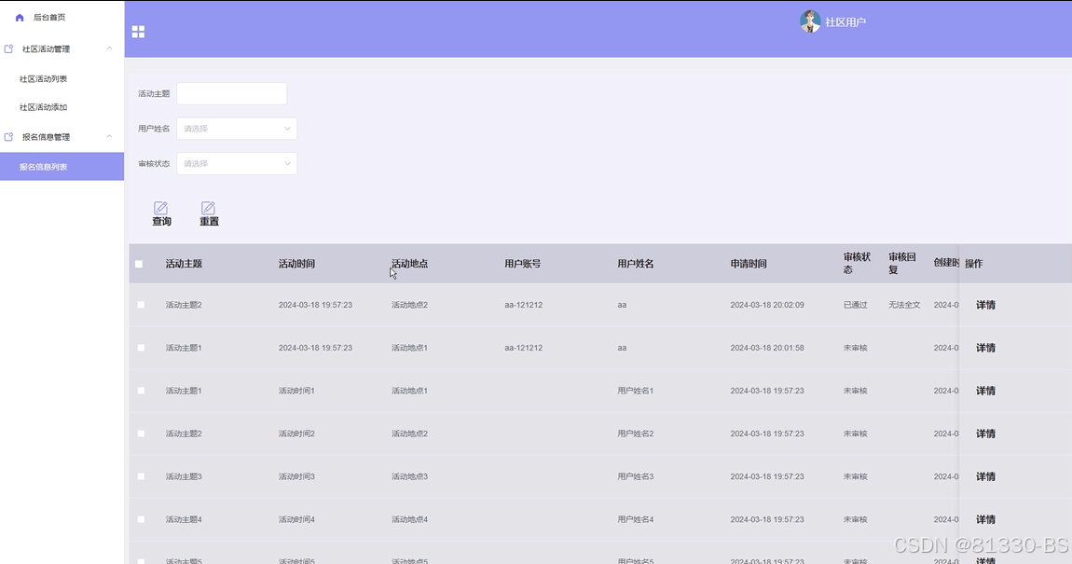Click the 社区用户 avatar picture

click(810, 21)
